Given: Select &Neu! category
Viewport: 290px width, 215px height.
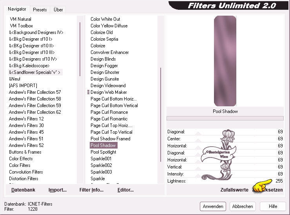Looking at the screenshot, I should coord(14,79).
